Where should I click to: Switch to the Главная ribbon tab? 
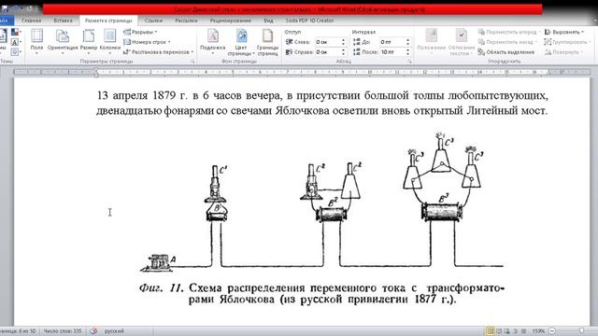32,21
